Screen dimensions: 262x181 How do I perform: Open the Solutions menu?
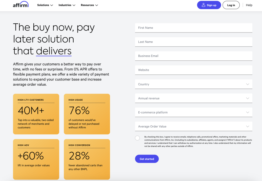point(45,5)
